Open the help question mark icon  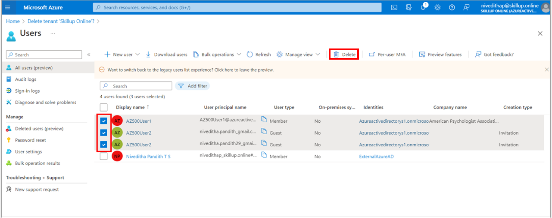452,7
